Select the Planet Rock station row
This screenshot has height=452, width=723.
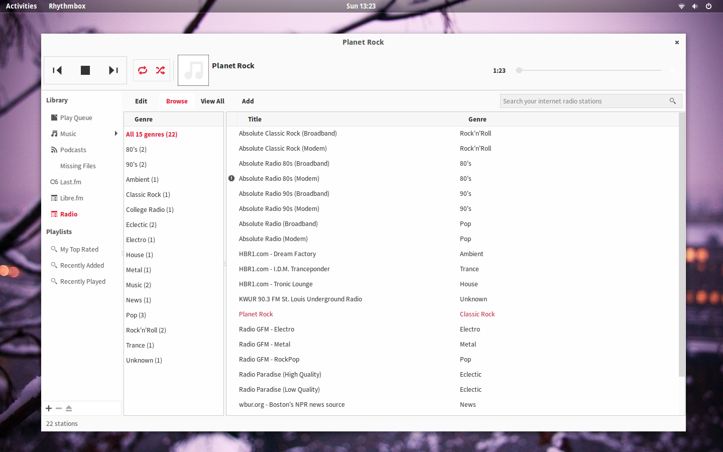click(452, 314)
